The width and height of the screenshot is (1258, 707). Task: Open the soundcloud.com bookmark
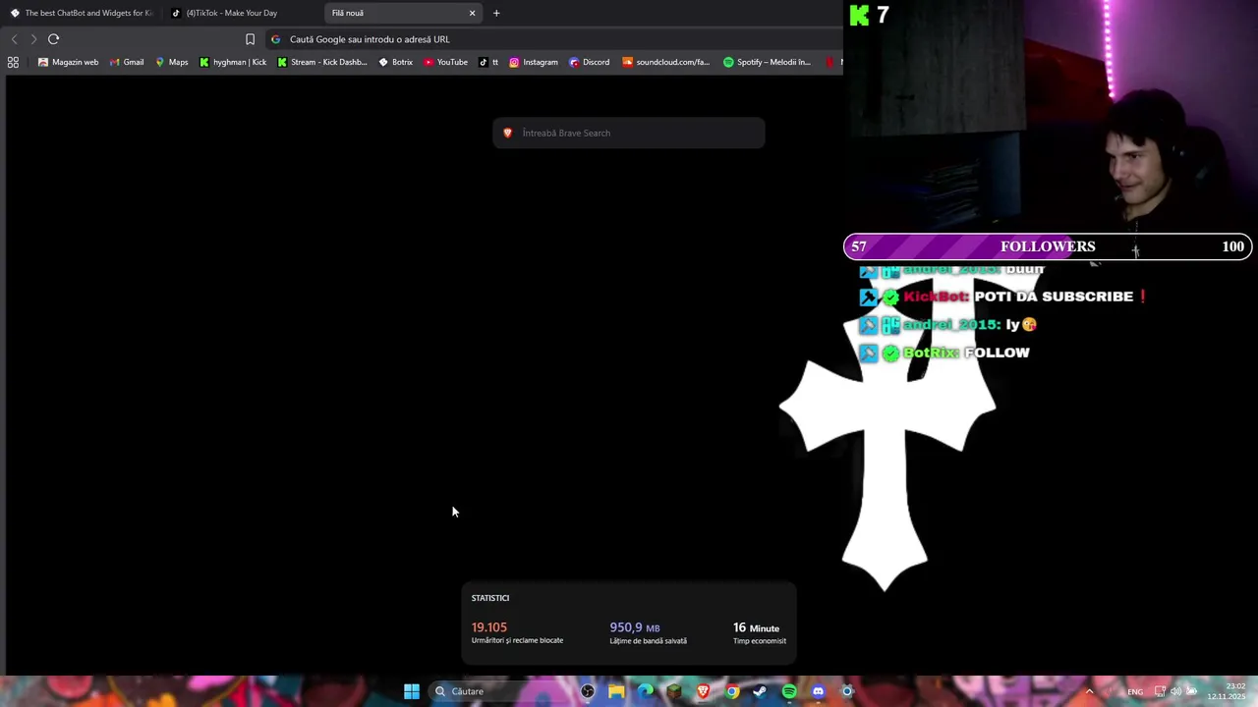tap(665, 62)
